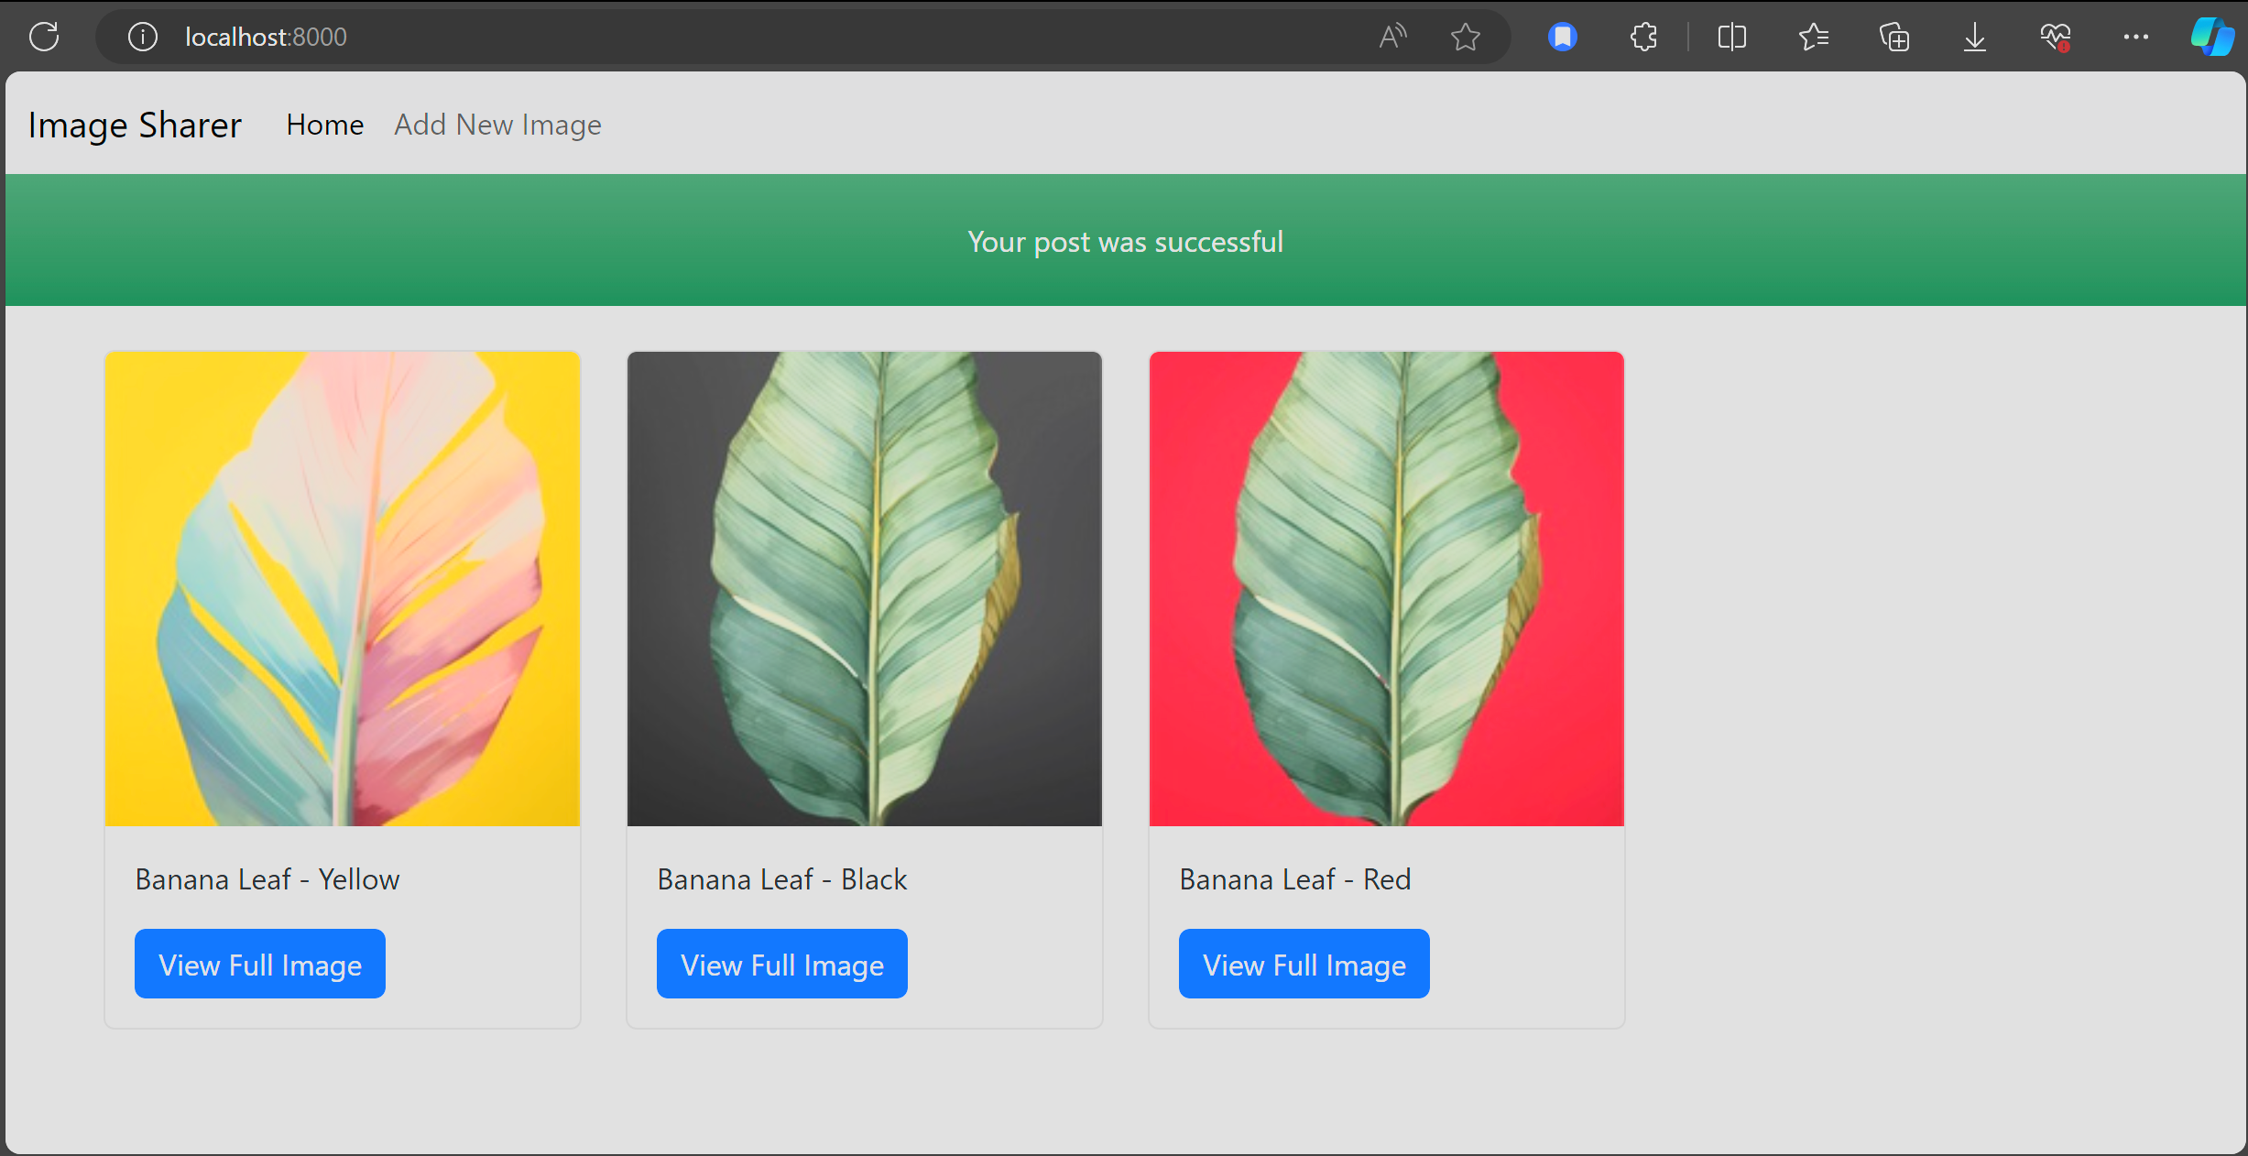Click the Read Aloud icon in the address bar
The height and width of the screenshot is (1156, 2248).
click(1392, 37)
